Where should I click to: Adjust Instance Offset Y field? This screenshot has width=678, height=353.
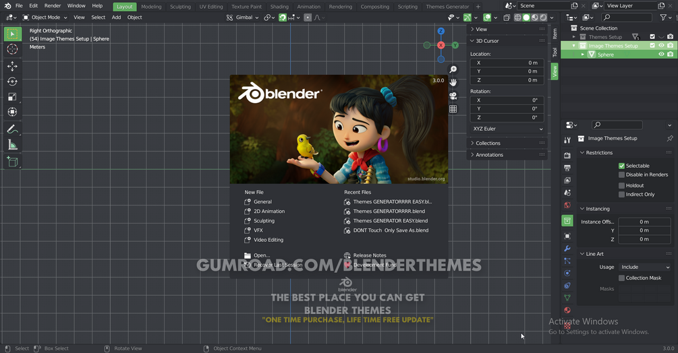click(644, 230)
